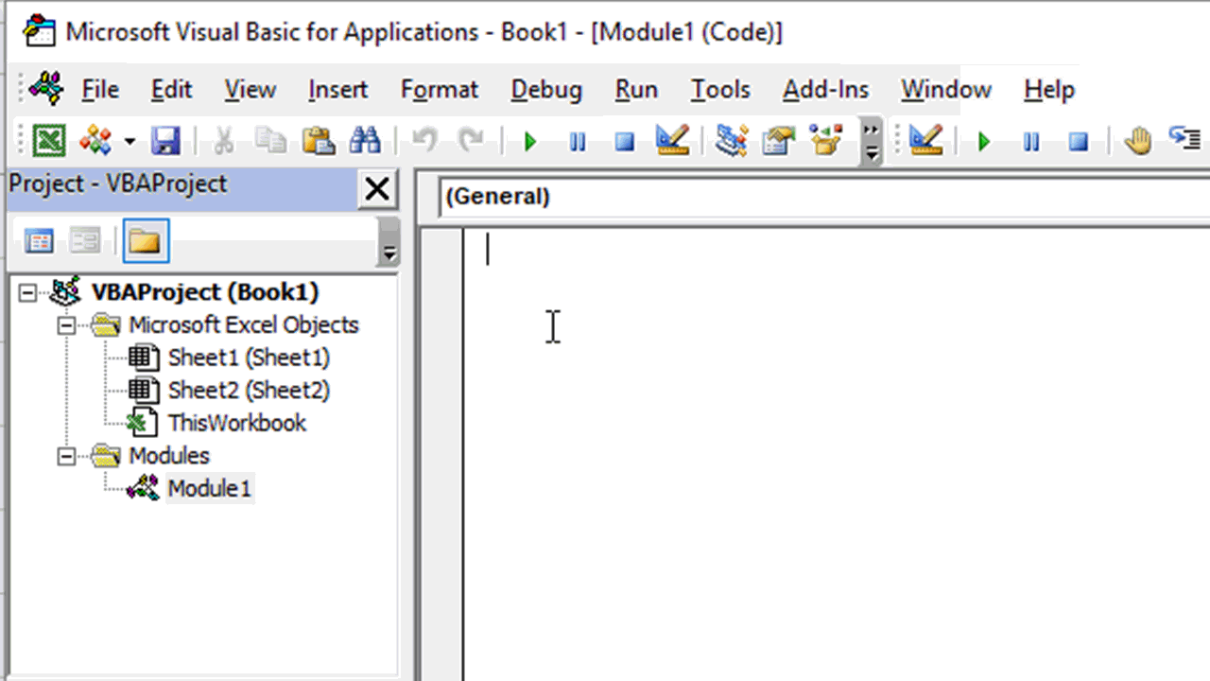This screenshot has height=681, width=1210.
Task: Toggle Design Mode on the toolbar
Action: 672,140
